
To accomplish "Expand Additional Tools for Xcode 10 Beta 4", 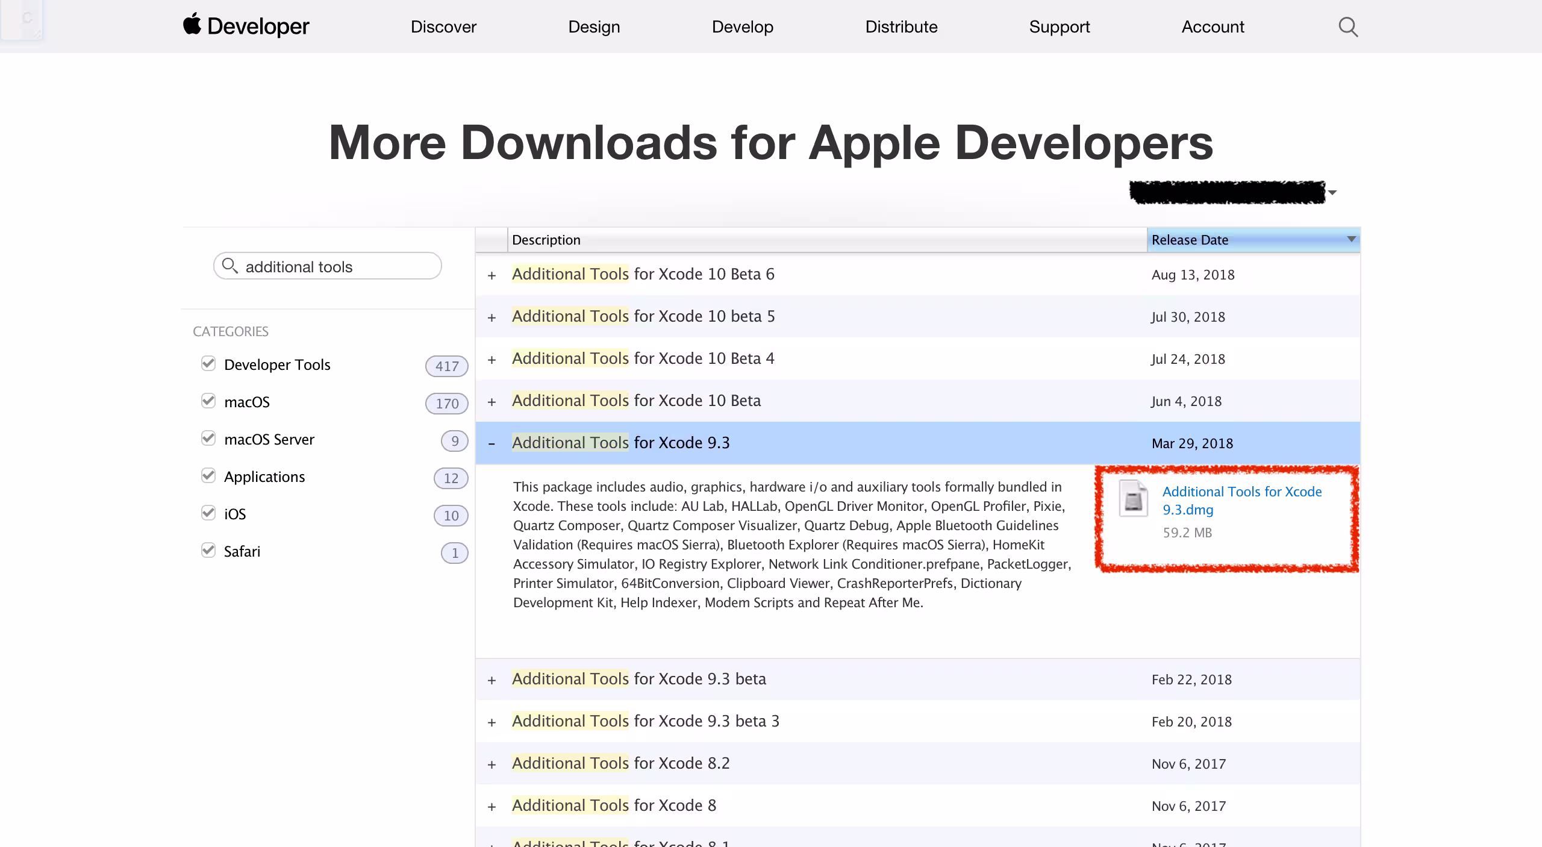I will click(492, 360).
